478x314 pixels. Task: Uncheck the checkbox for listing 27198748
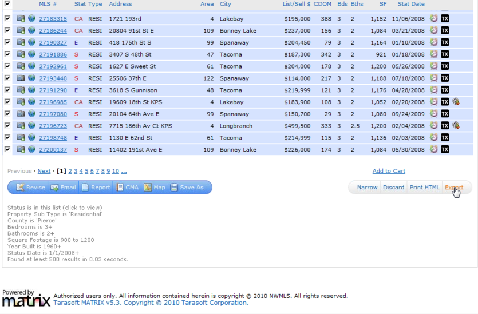click(7, 138)
